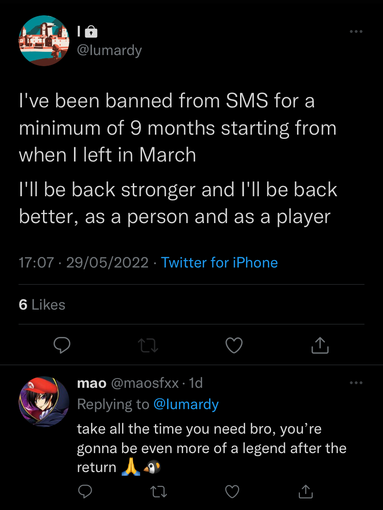Like mao's reply
This screenshot has height=510, width=383.
click(x=232, y=492)
